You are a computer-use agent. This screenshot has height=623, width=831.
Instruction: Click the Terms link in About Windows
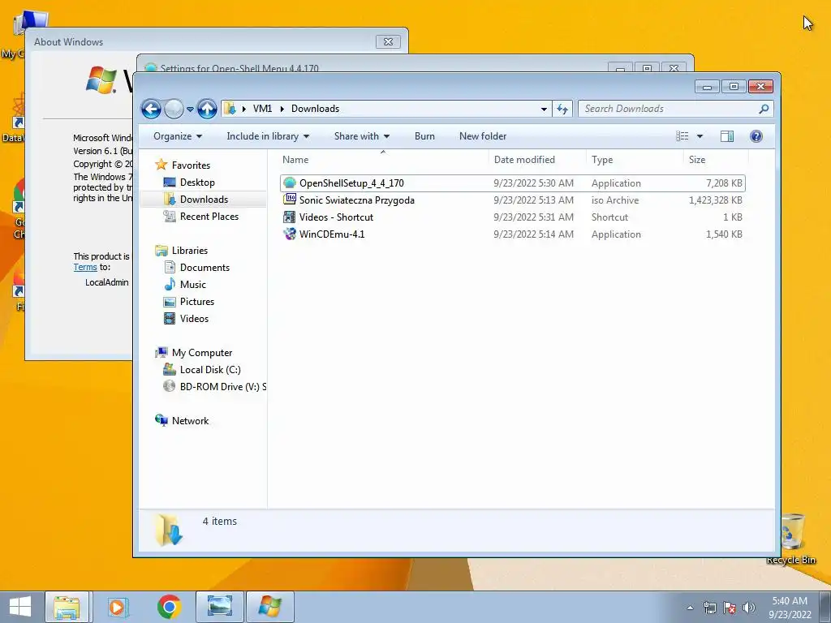tap(84, 267)
